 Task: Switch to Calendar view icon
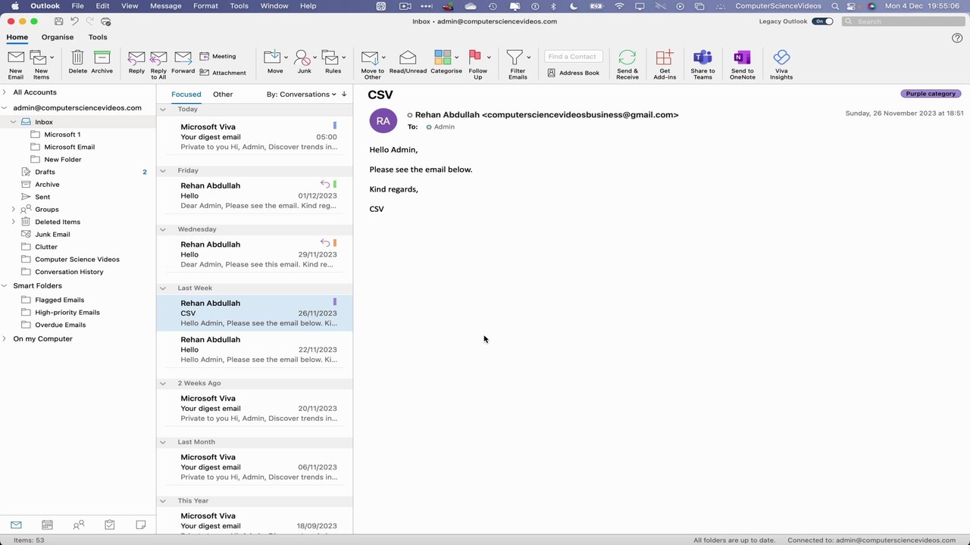click(47, 525)
